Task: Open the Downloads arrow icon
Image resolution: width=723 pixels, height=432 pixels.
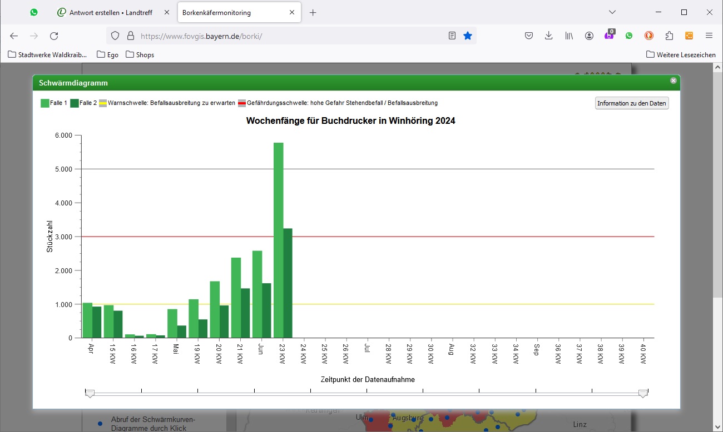Action: click(548, 36)
